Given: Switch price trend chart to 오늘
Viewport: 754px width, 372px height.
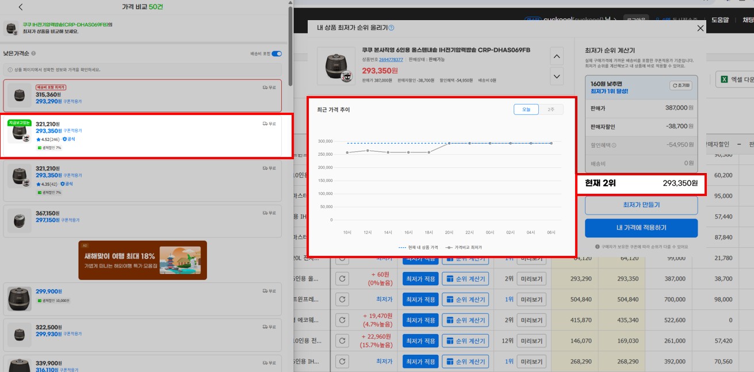Looking at the screenshot, I should pos(526,109).
